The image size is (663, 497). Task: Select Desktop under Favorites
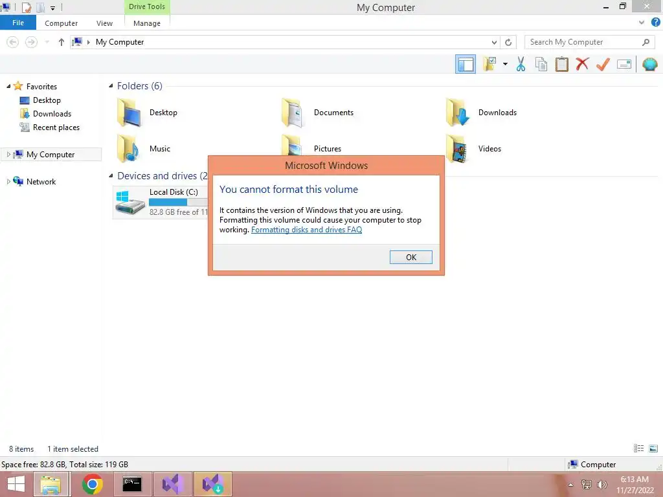click(47, 100)
